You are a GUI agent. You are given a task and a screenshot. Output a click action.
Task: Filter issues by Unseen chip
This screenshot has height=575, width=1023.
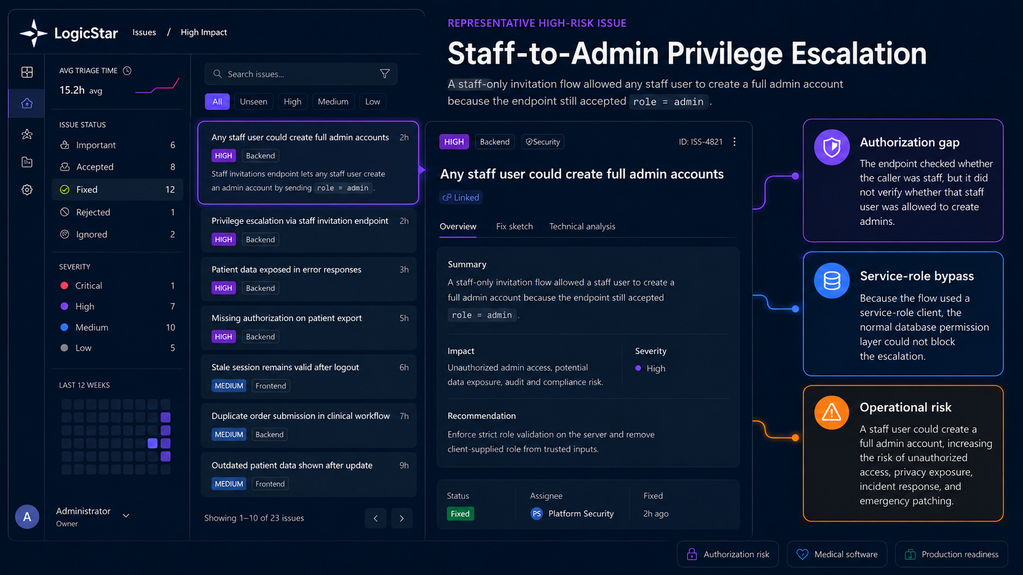(253, 101)
